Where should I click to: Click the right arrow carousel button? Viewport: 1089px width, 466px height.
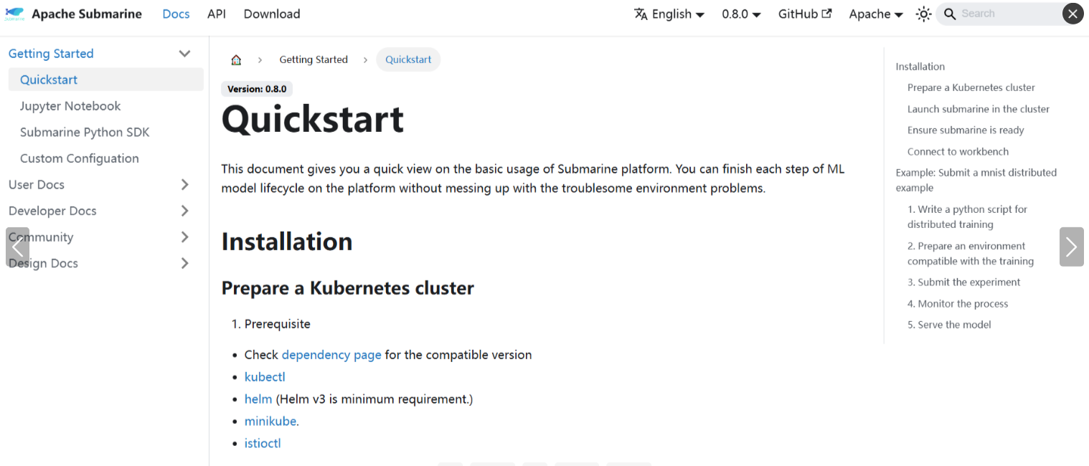tap(1071, 247)
